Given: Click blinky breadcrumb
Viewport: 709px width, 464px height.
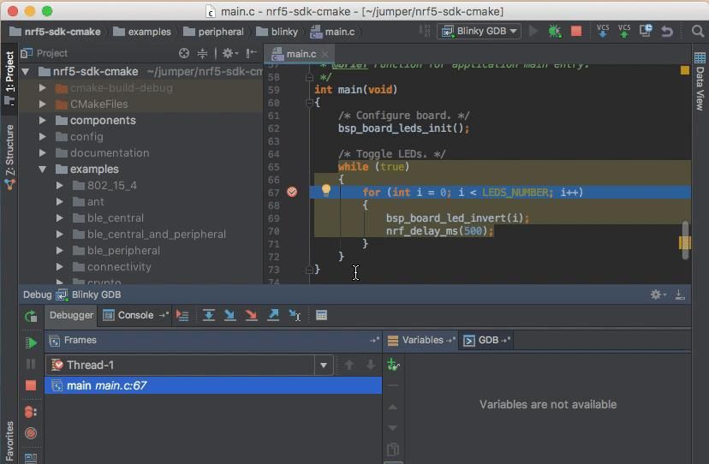Looking at the screenshot, I should (x=277, y=32).
